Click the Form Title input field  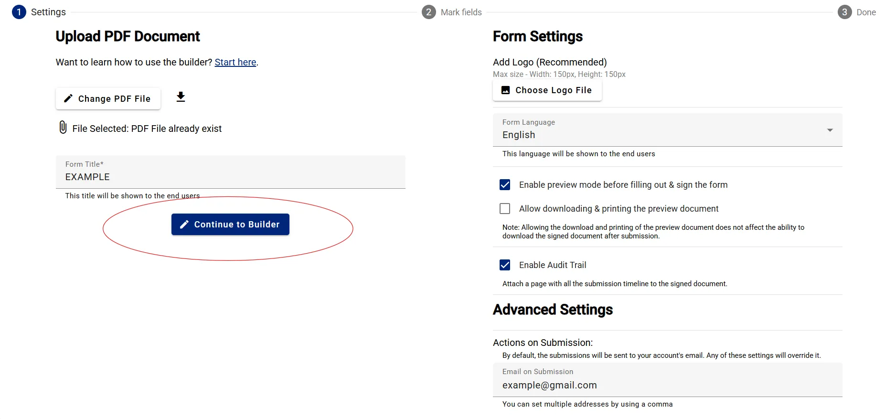tap(230, 177)
